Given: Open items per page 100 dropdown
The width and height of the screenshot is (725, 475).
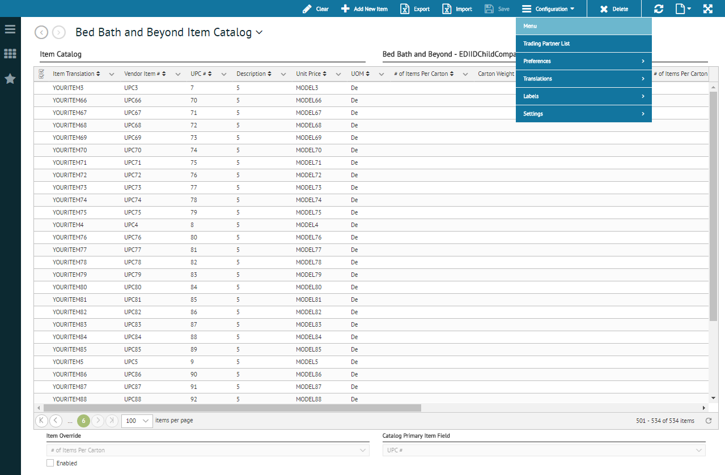Looking at the screenshot, I should (x=137, y=421).
